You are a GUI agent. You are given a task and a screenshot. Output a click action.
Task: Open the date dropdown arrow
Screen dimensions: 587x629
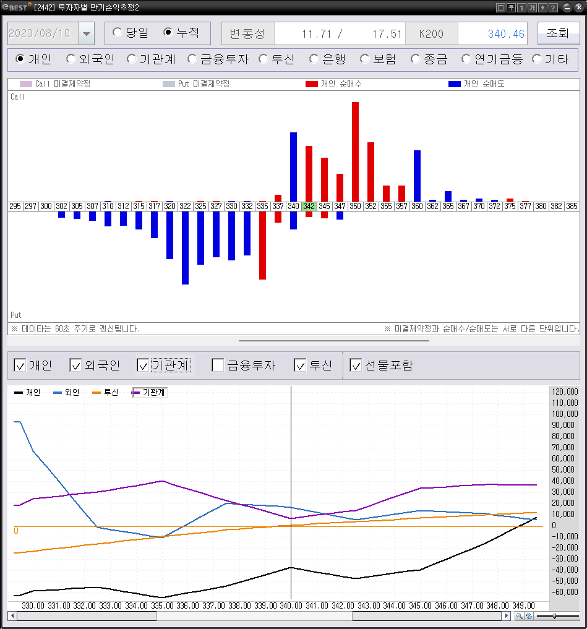pyautogui.click(x=87, y=33)
